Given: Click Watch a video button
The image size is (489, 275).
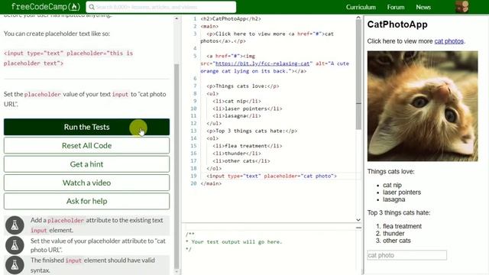Looking at the screenshot, I should (x=86, y=183).
